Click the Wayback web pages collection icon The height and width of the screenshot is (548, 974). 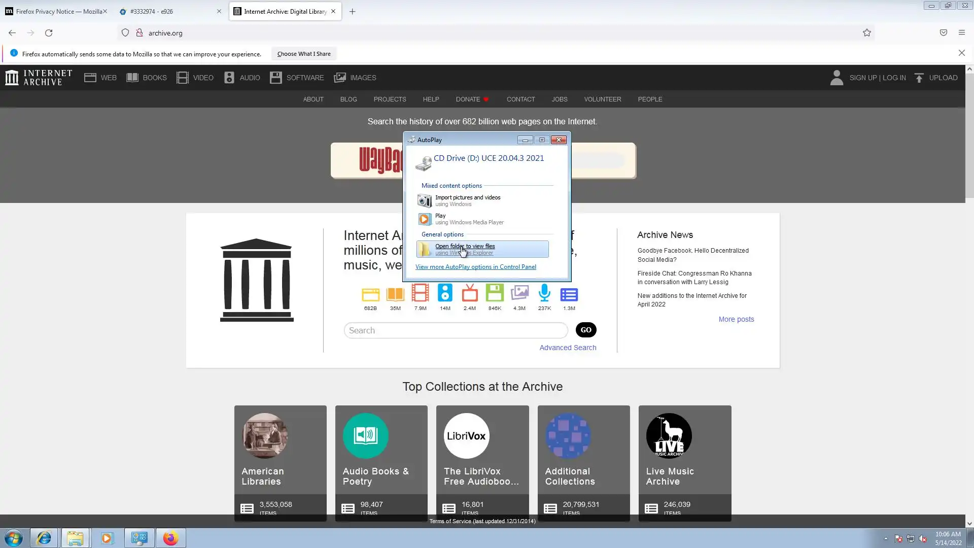370,295
